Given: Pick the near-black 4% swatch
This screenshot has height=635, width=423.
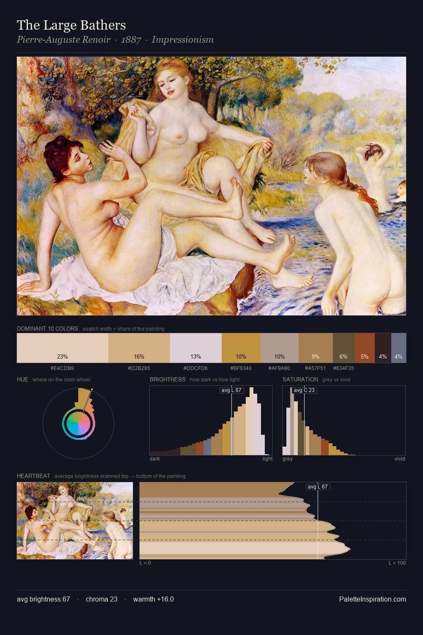Looking at the screenshot, I should click(383, 348).
